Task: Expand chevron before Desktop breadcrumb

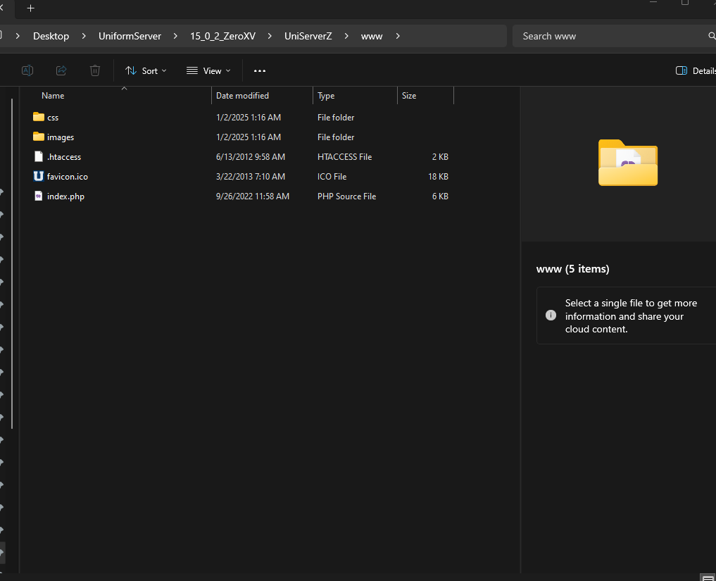Action: 18,36
